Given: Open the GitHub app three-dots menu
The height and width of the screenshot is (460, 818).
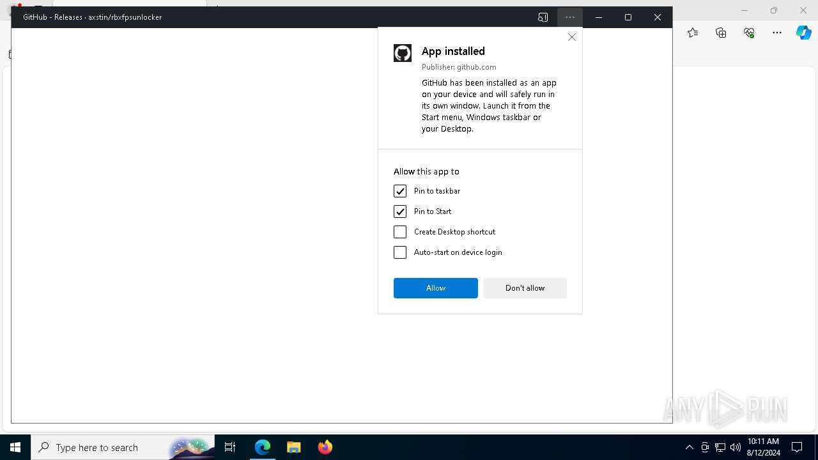Looking at the screenshot, I should [x=570, y=17].
